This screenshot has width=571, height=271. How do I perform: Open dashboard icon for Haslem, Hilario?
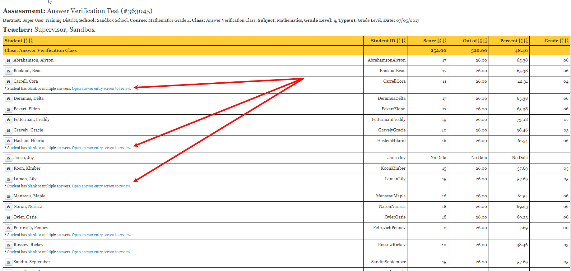9,141
